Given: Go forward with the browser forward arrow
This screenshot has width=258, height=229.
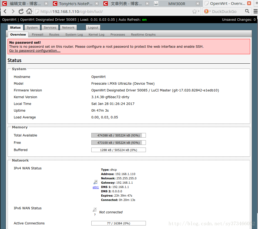Looking at the screenshot, I should pyautogui.click(x=13, y=11).
